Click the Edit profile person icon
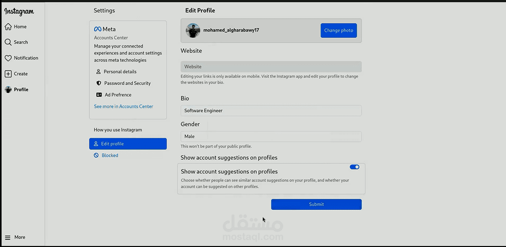Image resolution: width=506 pixels, height=247 pixels. 96,144
